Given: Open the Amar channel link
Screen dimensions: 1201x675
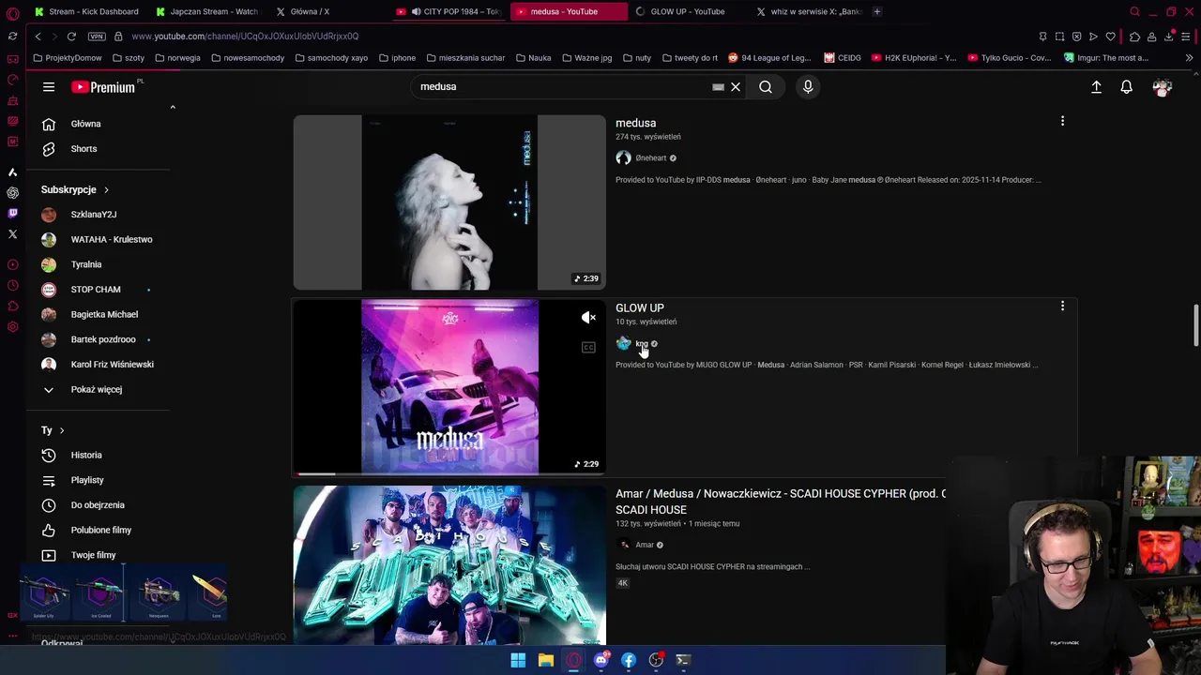Looking at the screenshot, I should click(x=644, y=545).
